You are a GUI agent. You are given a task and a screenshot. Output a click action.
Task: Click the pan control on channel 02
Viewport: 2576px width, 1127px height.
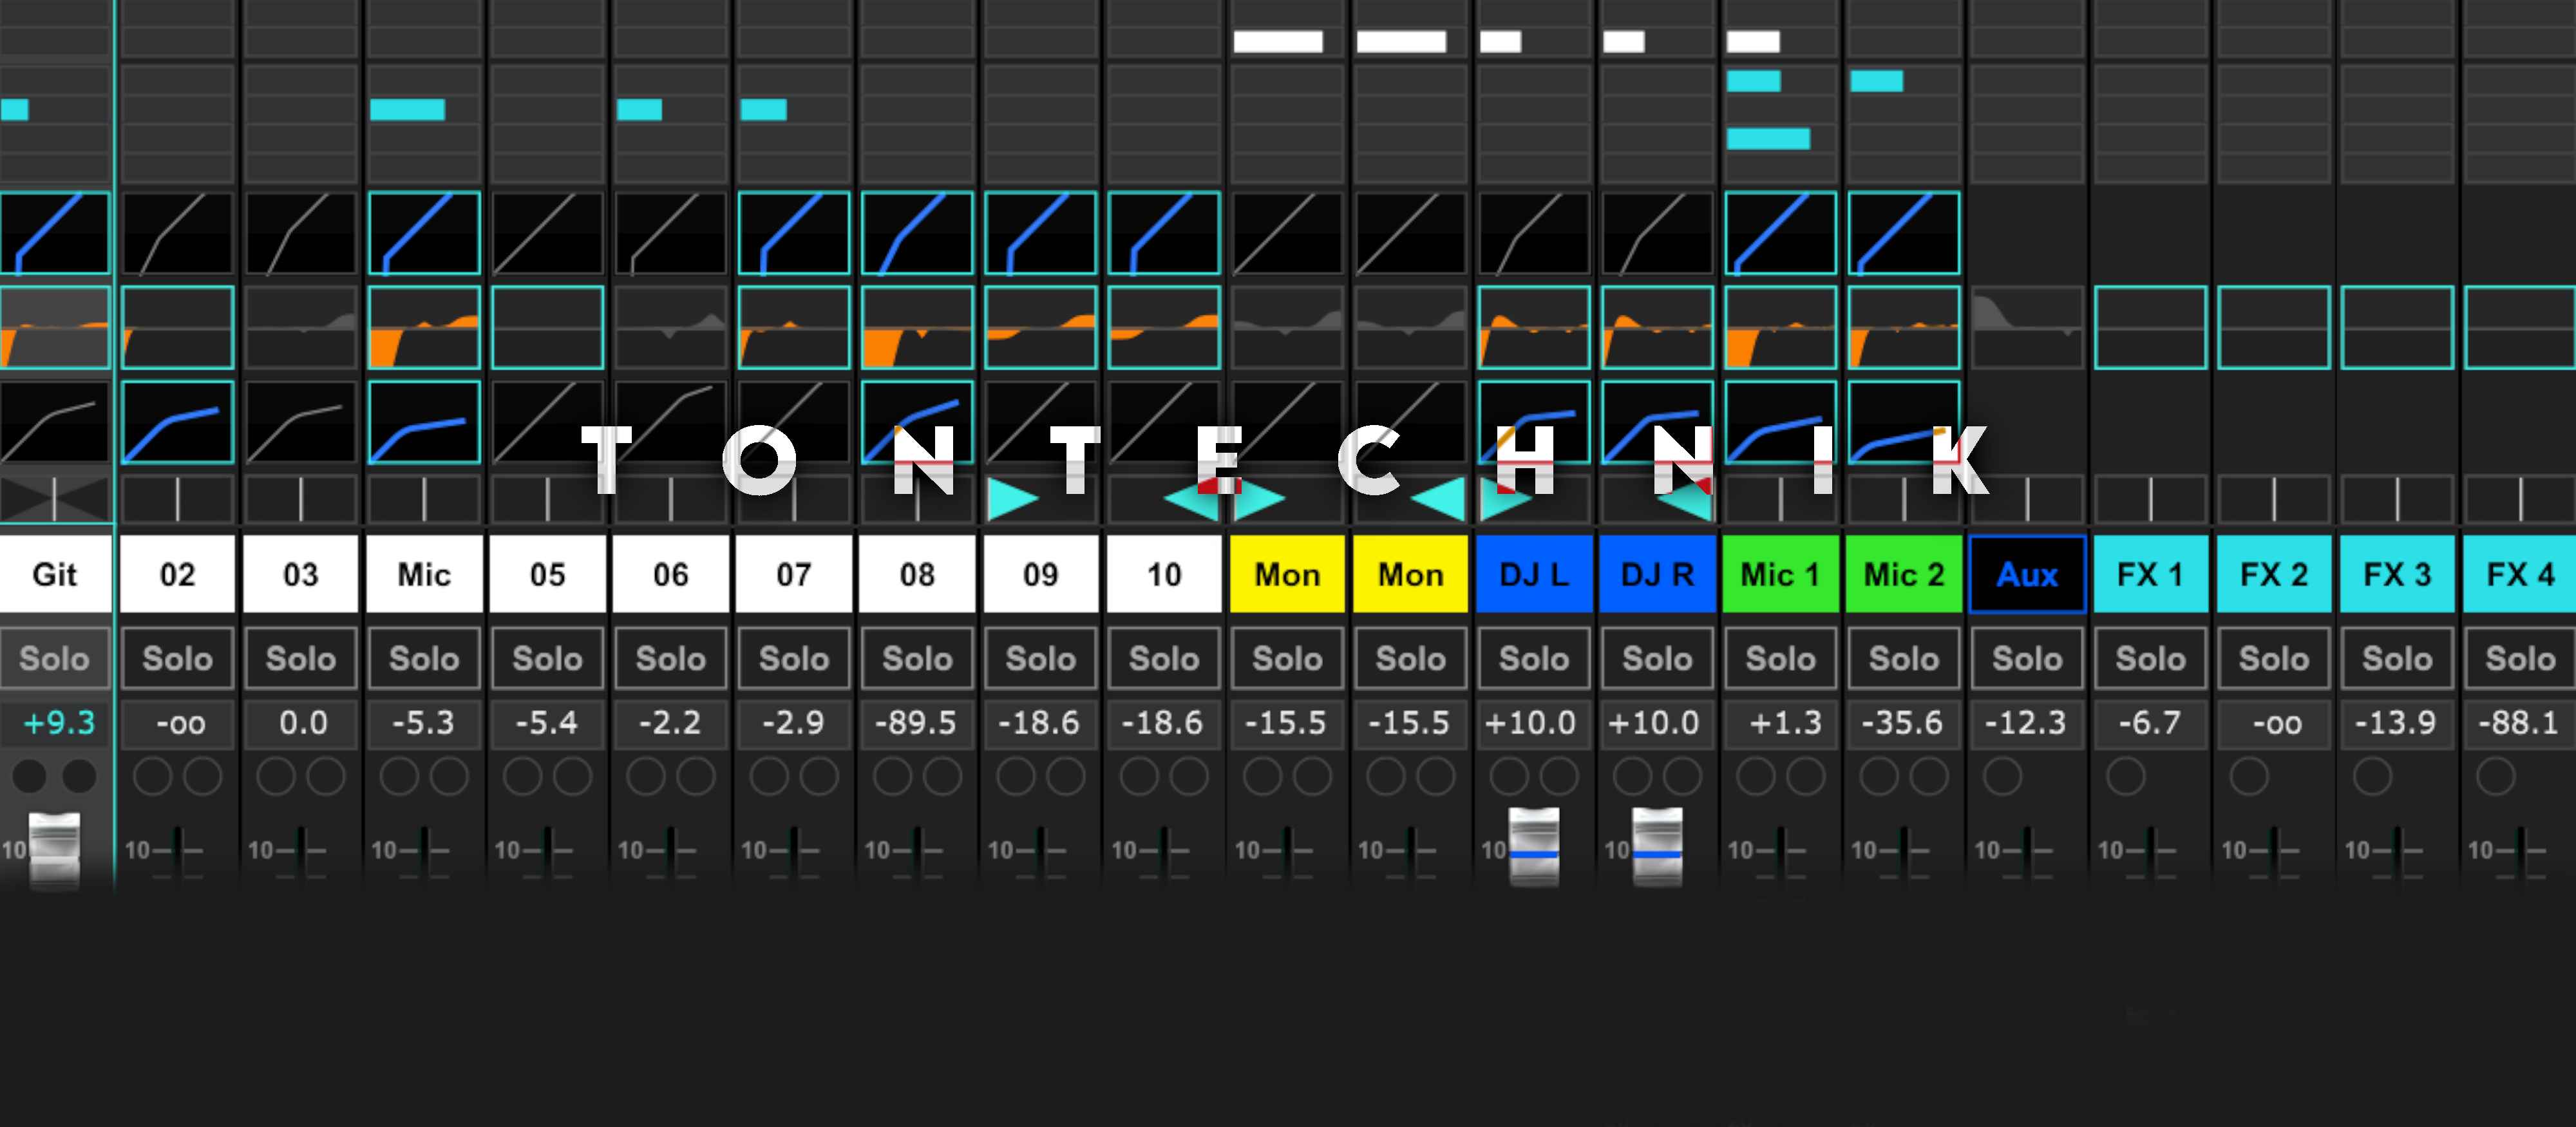click(x=178, y=499)
